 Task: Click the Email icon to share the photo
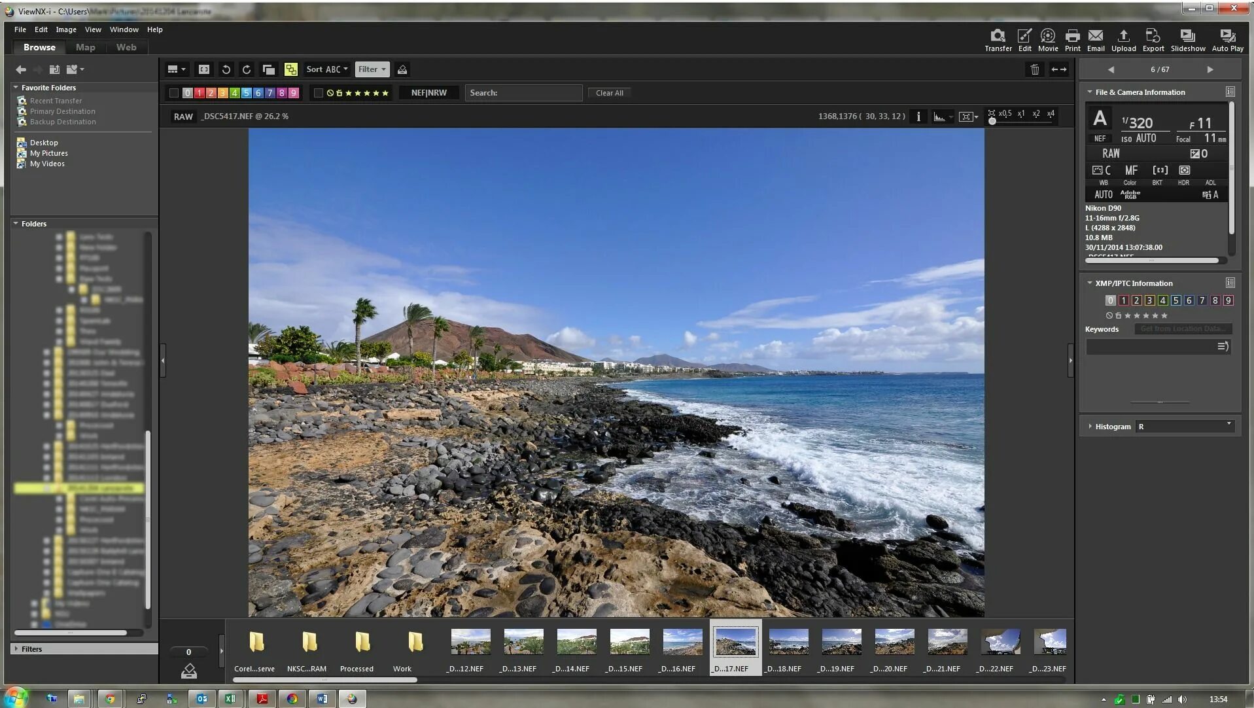(1096, 39)
